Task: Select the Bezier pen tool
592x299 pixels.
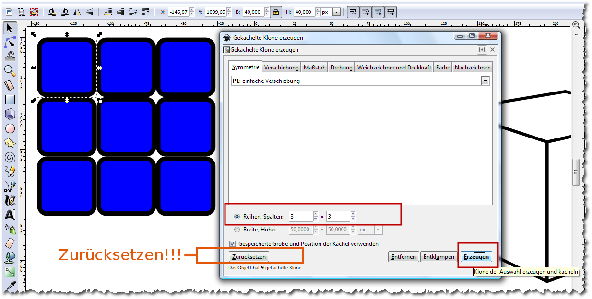Action: 10,186
